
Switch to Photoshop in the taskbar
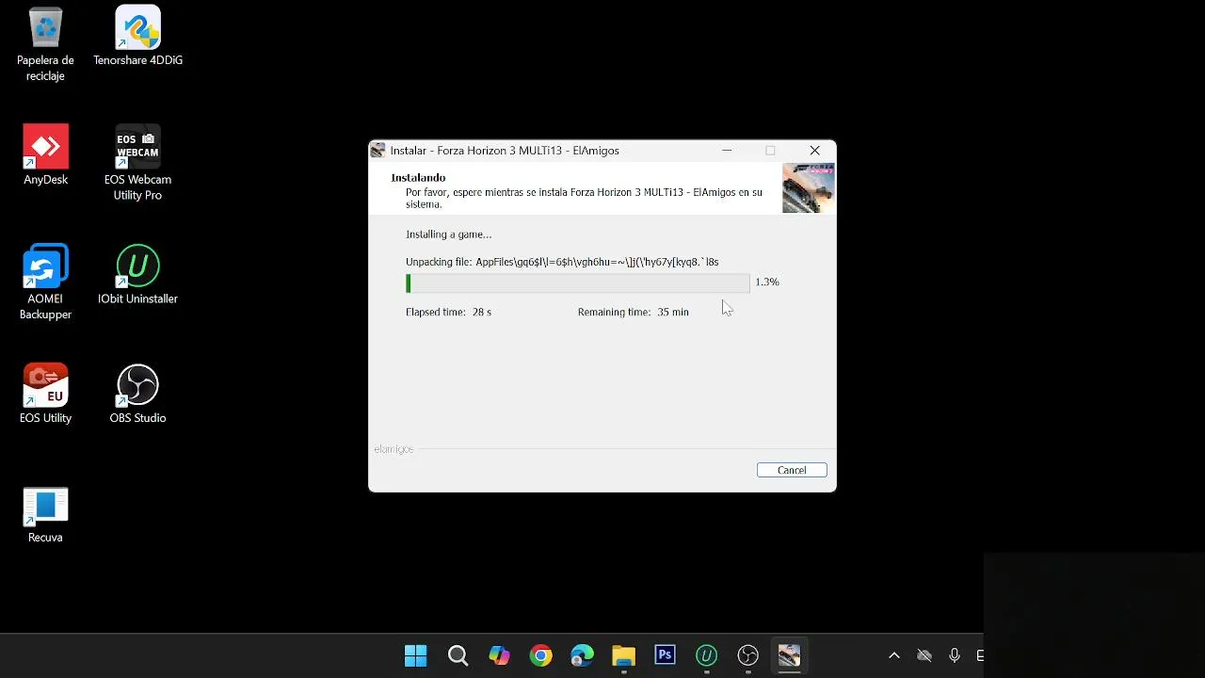coord(665,655)
